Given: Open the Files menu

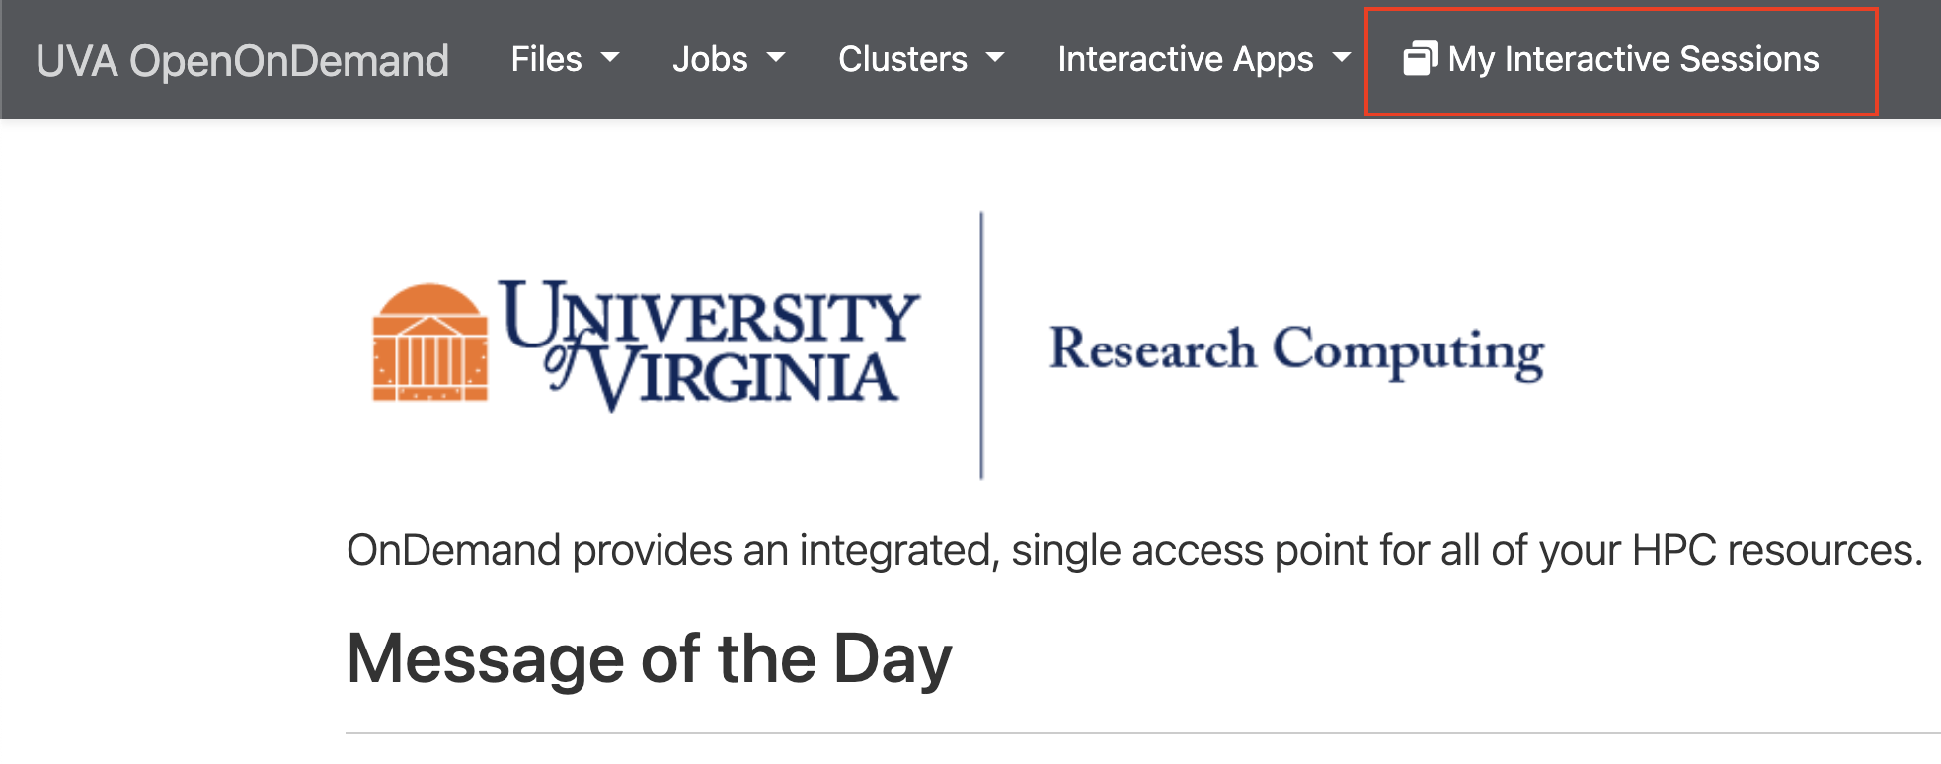Looking at the screenshot, I should (x=546, y=59).
